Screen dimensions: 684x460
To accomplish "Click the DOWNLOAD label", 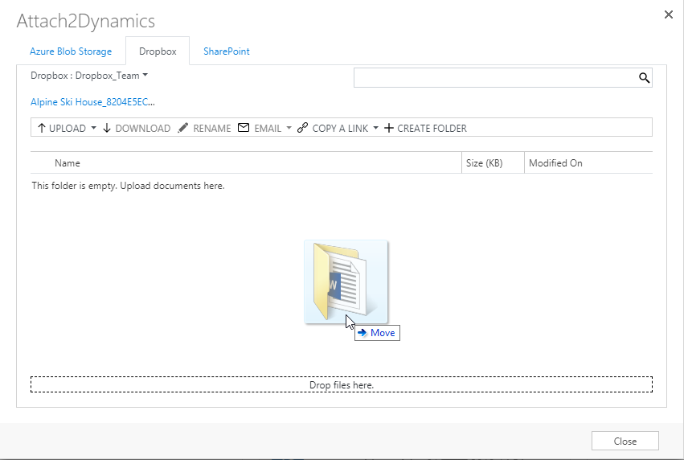I will pos(142,129).
